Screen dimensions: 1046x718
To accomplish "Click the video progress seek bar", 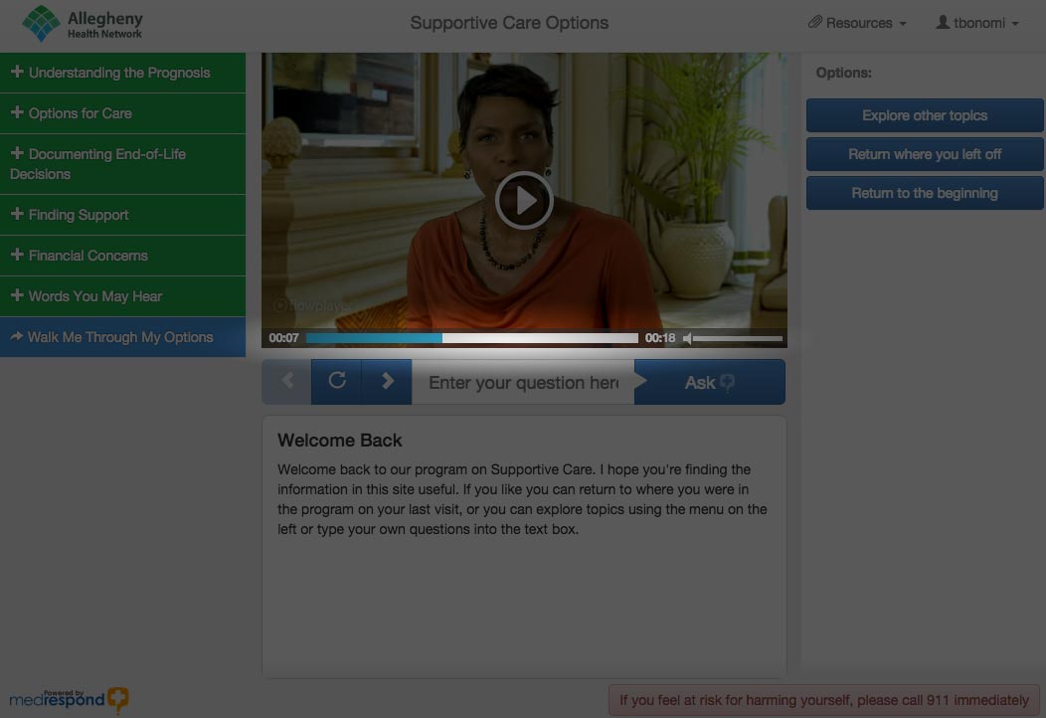I will 472,338.
